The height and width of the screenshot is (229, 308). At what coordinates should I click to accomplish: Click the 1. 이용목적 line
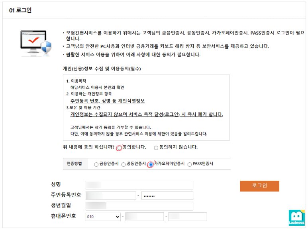click(x=76, y=81)
